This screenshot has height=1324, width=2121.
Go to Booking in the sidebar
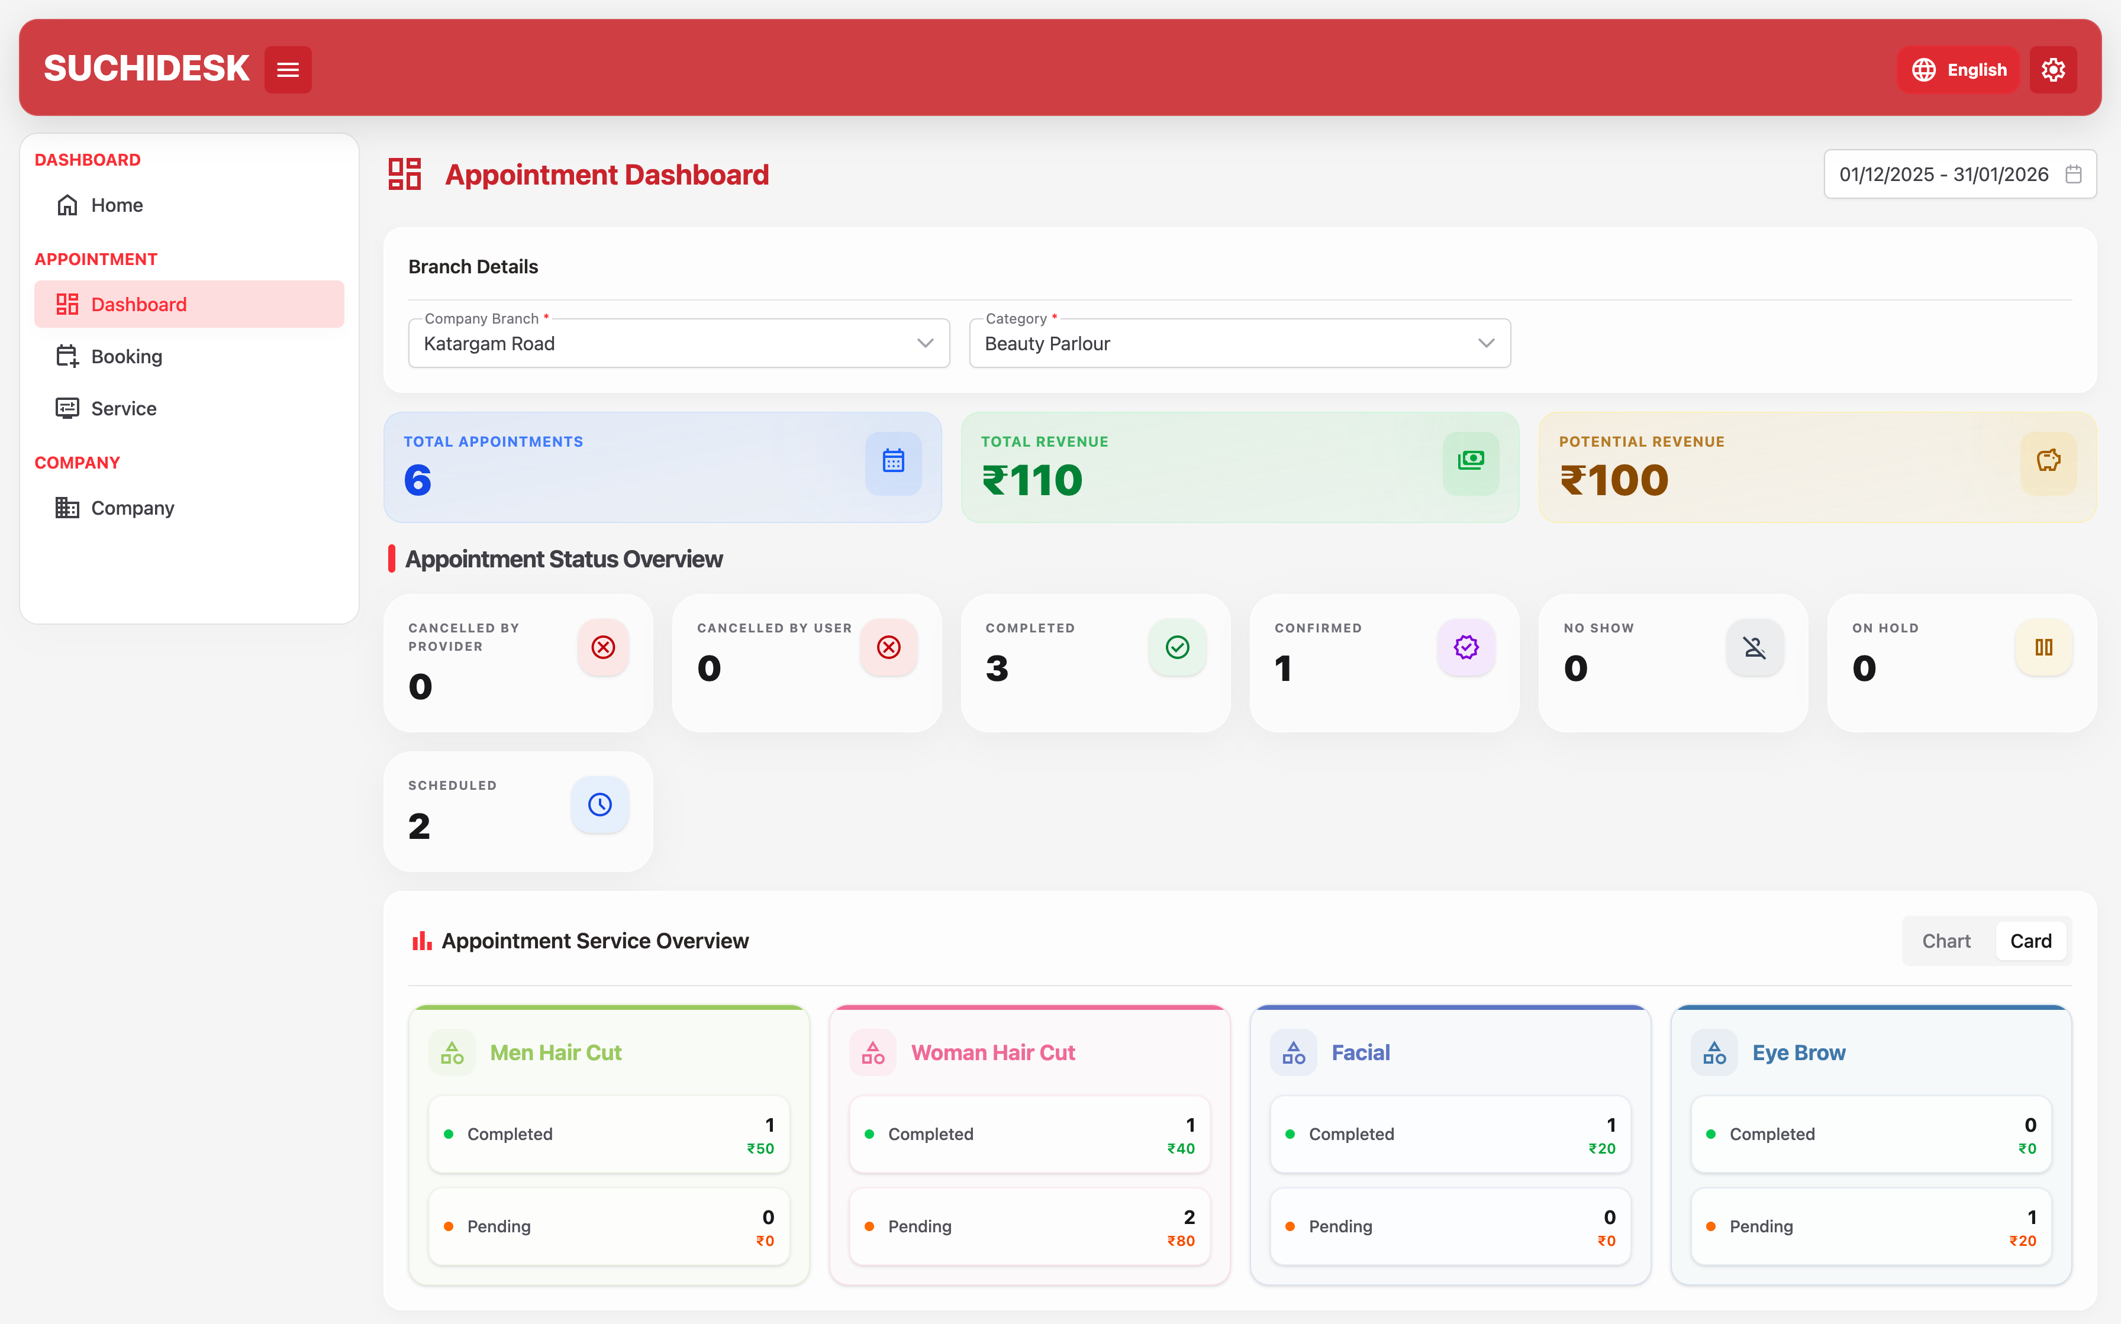pyautogui.click(x=126, y=356)
